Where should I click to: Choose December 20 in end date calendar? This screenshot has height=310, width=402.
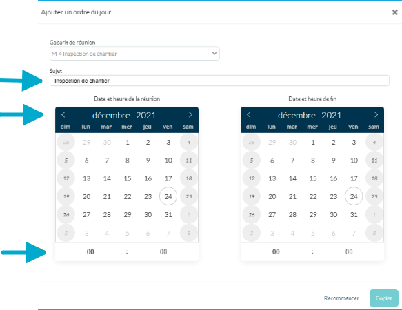coord(272,196)
